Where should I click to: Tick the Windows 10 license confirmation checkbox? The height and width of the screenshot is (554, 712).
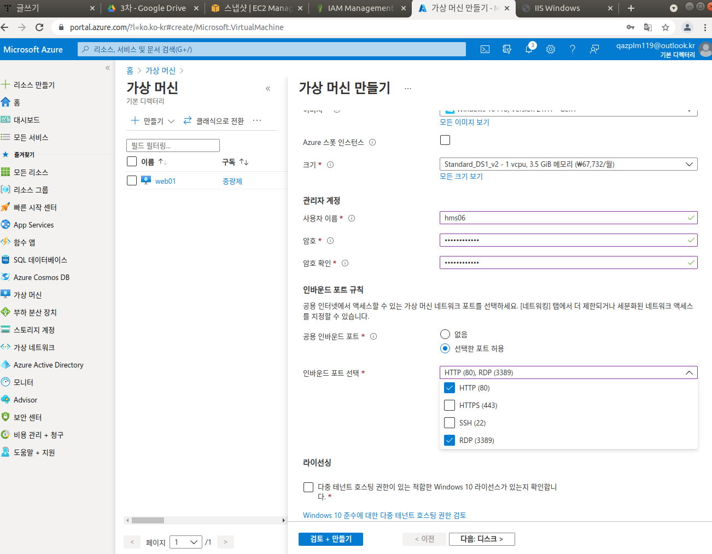pos(308,487)
